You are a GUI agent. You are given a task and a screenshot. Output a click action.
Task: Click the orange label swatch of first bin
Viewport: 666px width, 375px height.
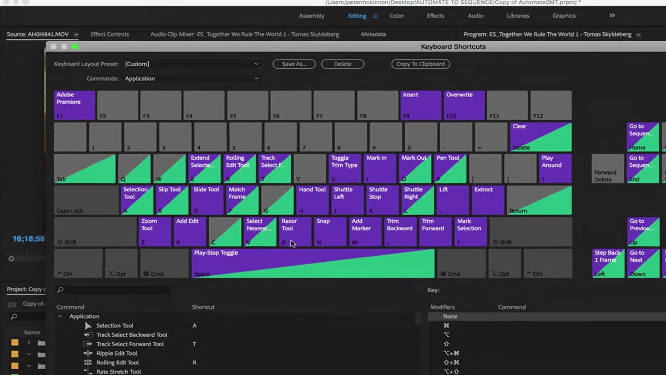pyautogui.click(x=15, y=343)
